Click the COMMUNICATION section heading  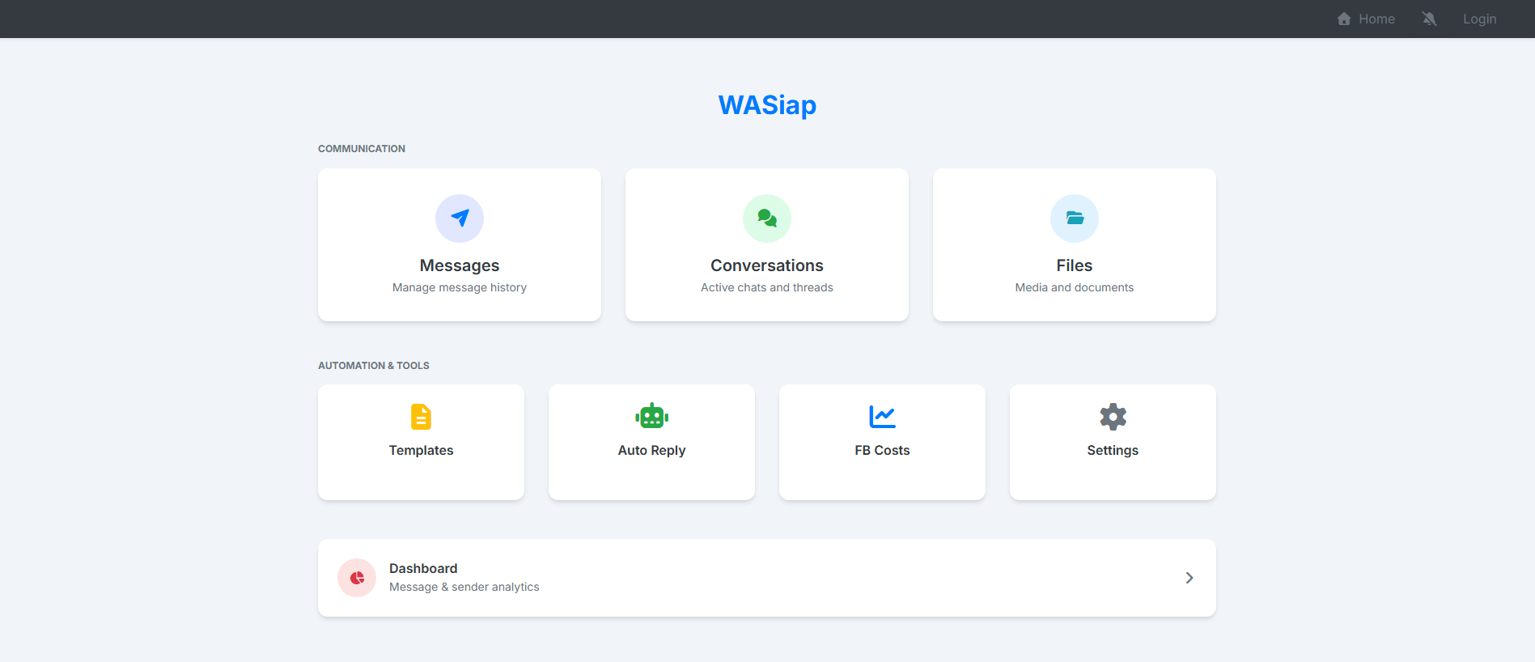(362, 149)
